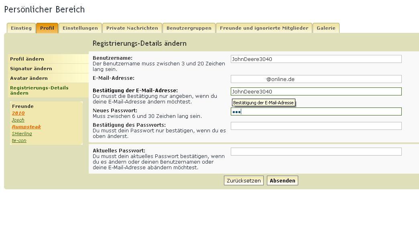Select Registrierungs-Details ändern sidebar link
The width and height of the screenshot is (419, 231).
(39, 90)
